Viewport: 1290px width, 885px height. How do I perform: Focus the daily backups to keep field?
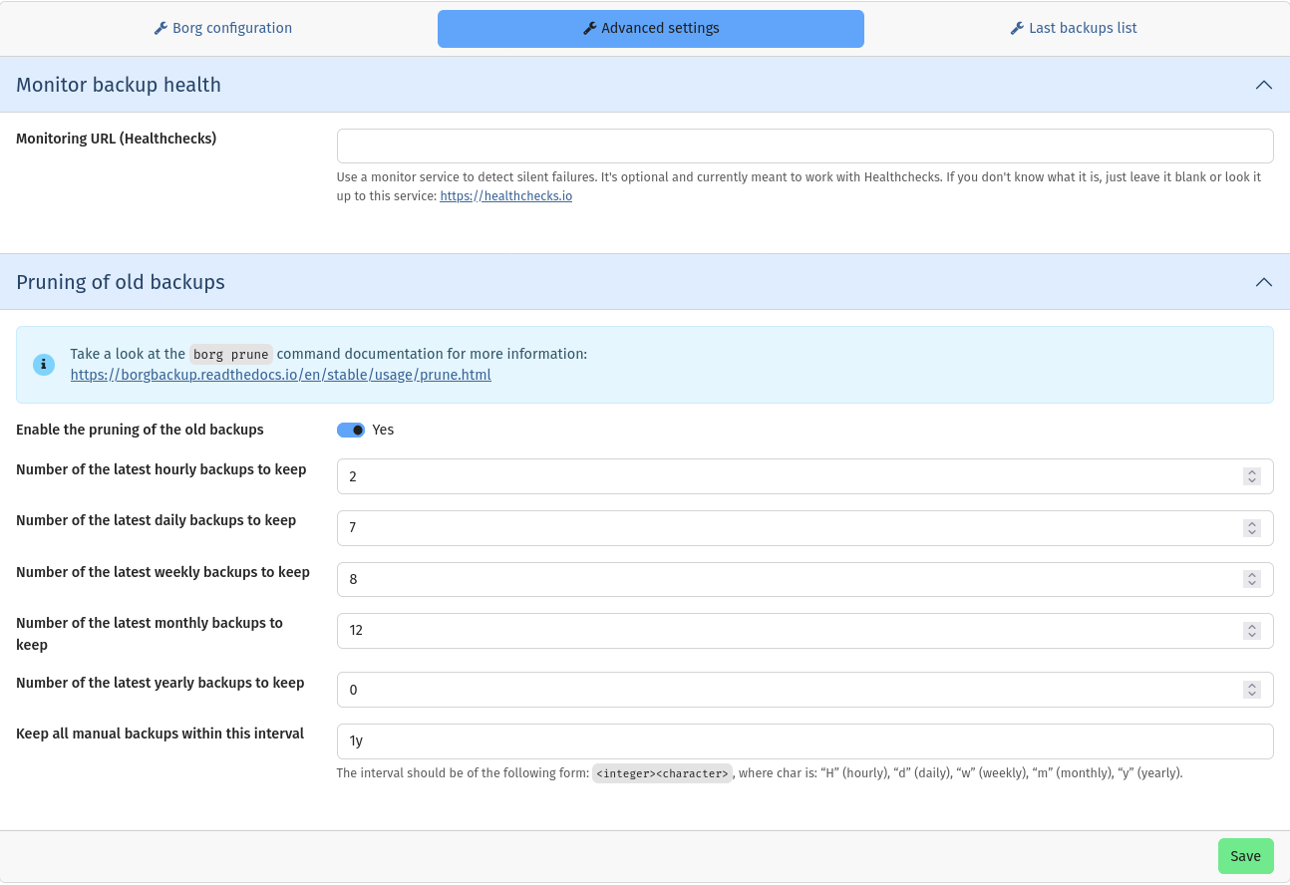(x=806, y=527)
